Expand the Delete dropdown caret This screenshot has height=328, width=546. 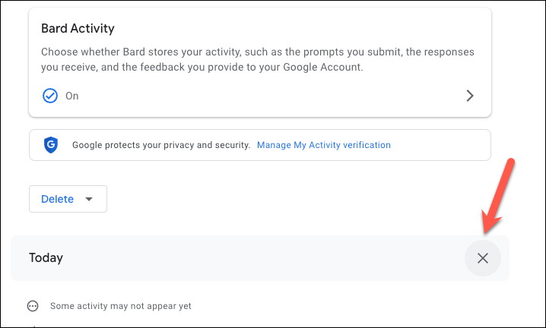[x=90, y=200]
